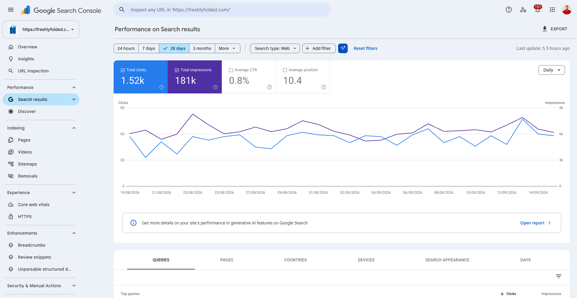Toggle the Total clicks checkbox
The image size is (577, 298).
pyautogui.click(x=123, y=70)
